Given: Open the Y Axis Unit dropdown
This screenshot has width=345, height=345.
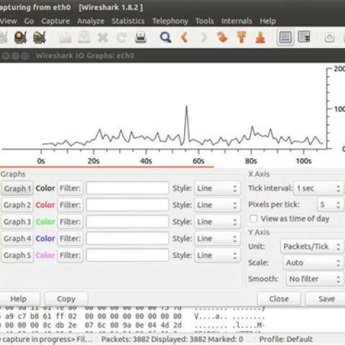Looking at the screenshot, I should click(312, 247).
